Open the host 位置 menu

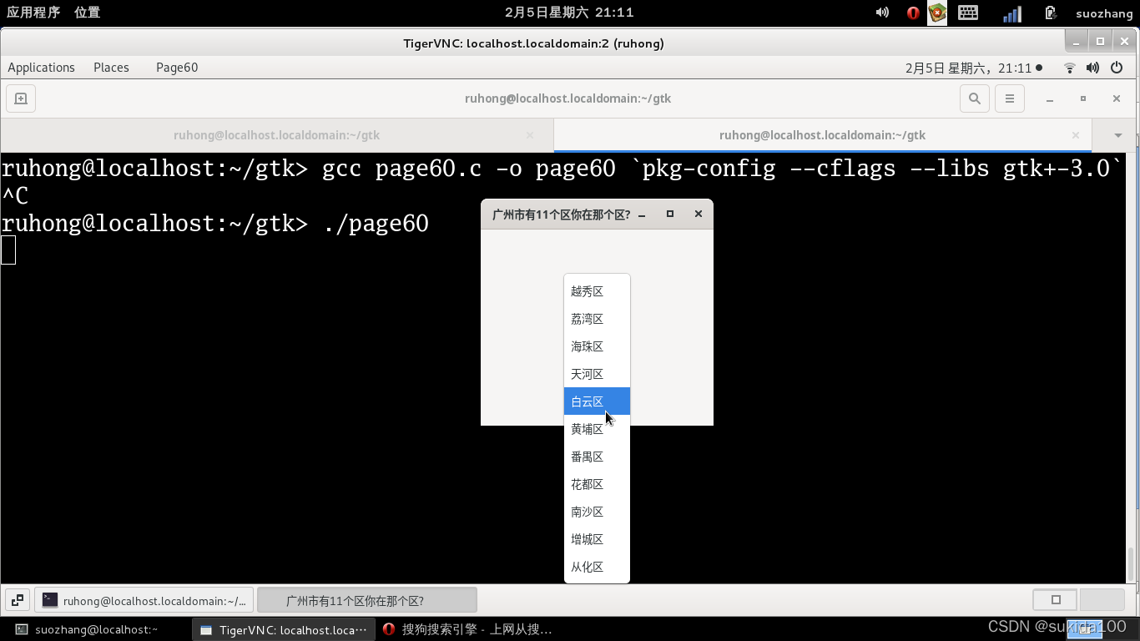87,13
